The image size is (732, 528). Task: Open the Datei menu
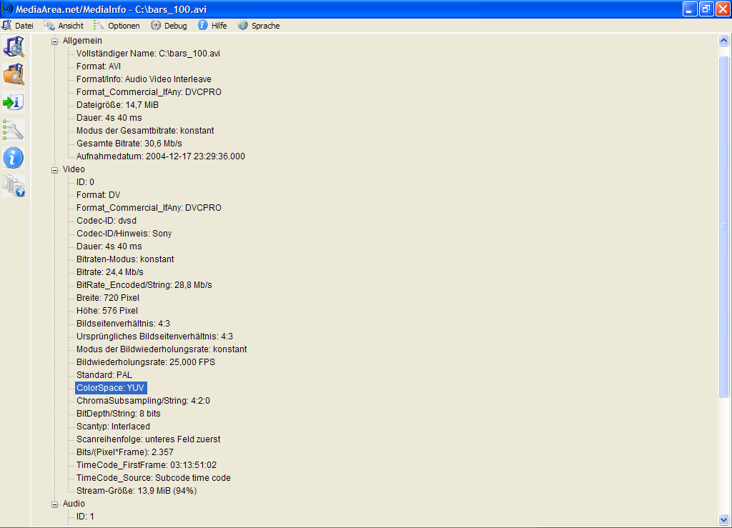tap(24, 26)
